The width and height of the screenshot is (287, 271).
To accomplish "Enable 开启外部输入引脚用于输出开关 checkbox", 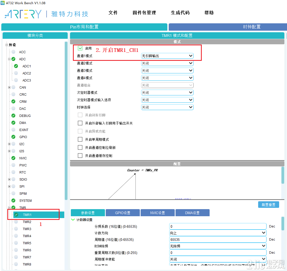I will coord(80,123).
